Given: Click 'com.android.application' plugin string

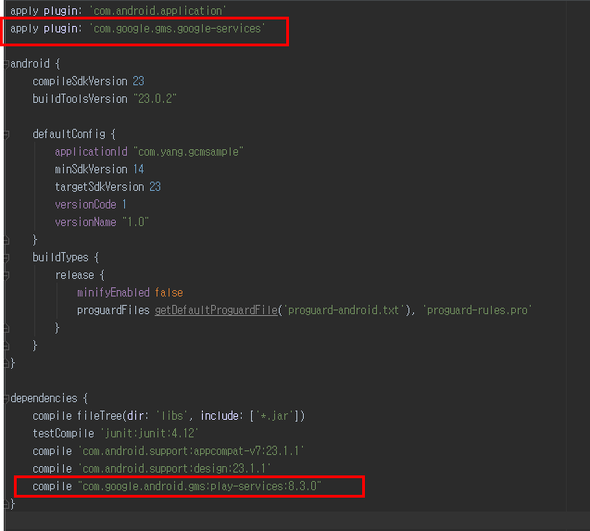Looking at the screenshot, I should 158,11.
